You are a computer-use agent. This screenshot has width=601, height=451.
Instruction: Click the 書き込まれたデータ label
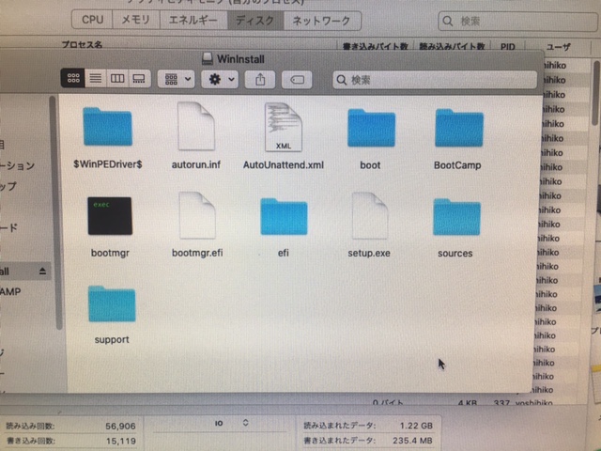340,441
